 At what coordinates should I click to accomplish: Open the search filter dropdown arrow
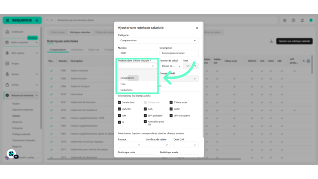pyautogui.click(x=51, y=20)
